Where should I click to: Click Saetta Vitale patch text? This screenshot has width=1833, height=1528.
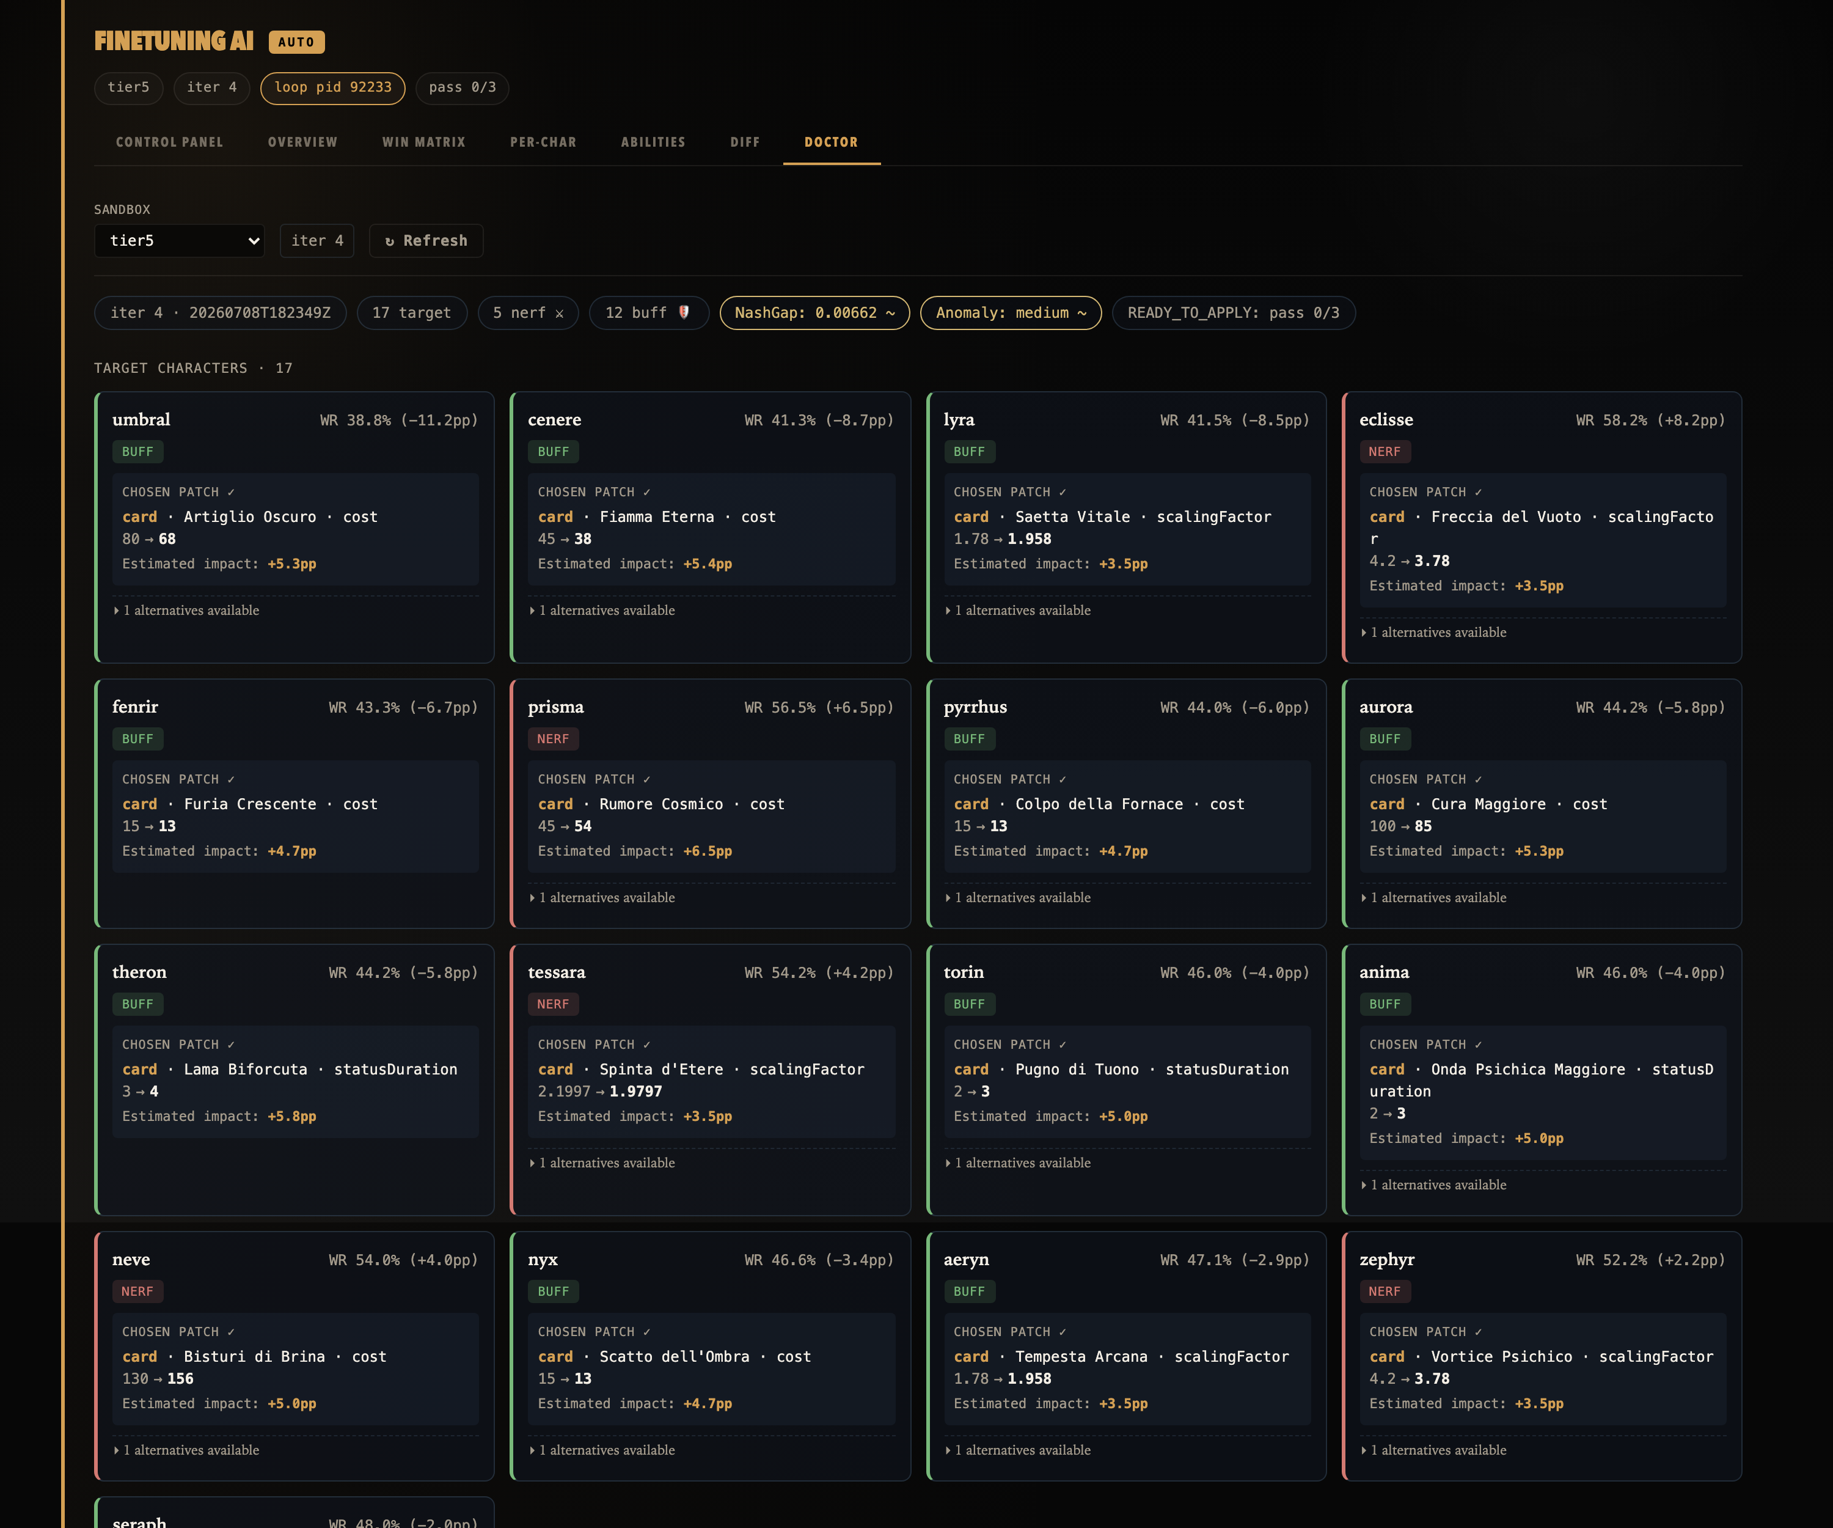pyautogui.click(x=1112, y=517)
